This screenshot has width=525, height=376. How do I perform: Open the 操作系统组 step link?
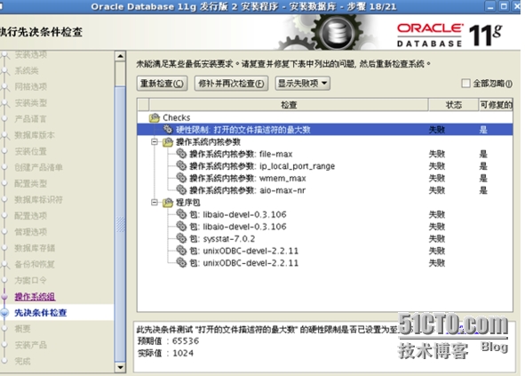(x=35, y=297)
